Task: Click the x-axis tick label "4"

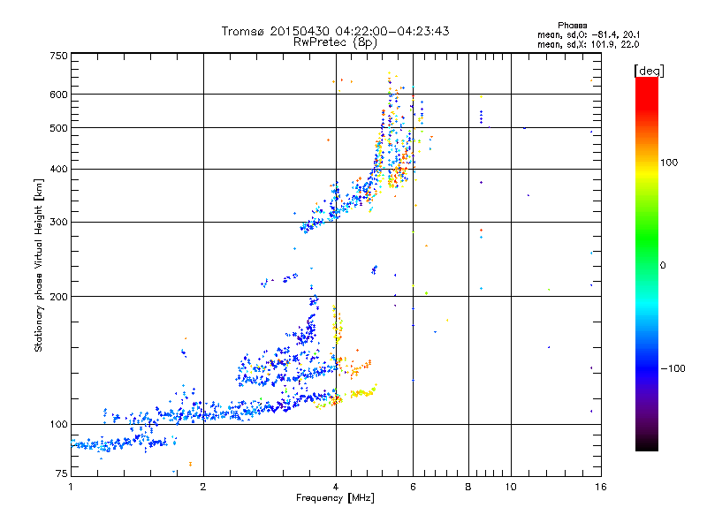Action: 336,487
